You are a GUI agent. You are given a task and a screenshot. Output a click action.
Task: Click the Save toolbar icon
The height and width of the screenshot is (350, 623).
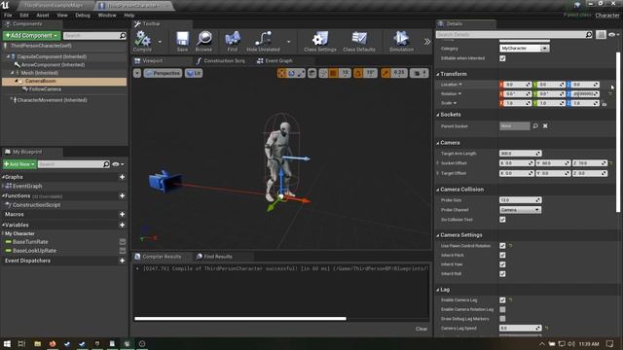182,41
